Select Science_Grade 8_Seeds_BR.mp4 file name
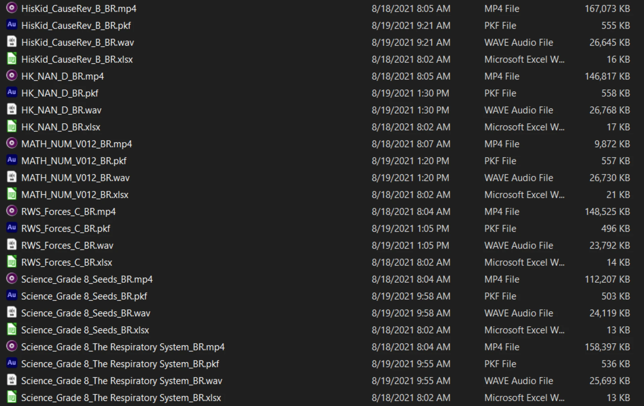Image resolution: width=644 pixels, height=406 pixels. tap(87, 279)
